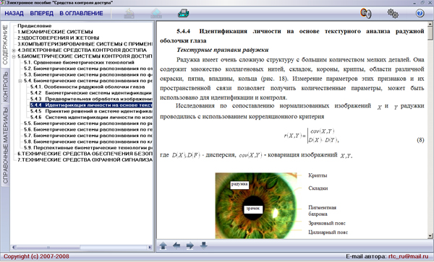434x262 pixels.
Task: Collapse the section 5.4 tree node
Action: click(20, 81)
